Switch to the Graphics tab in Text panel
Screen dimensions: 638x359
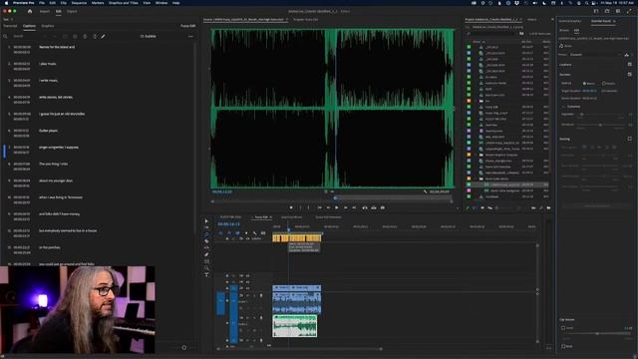pos(48,26)
